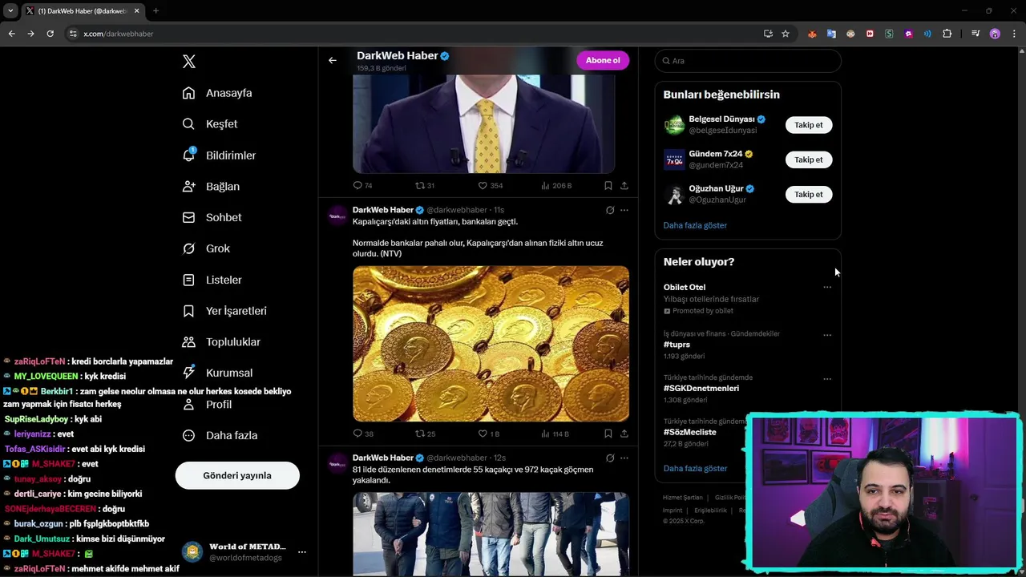
Task: Click the Ara search field
Action: (748, 61)
